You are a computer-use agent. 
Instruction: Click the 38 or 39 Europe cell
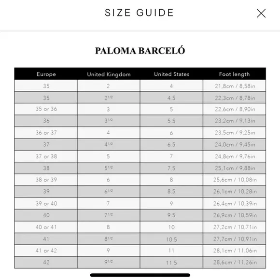point(46,180)
